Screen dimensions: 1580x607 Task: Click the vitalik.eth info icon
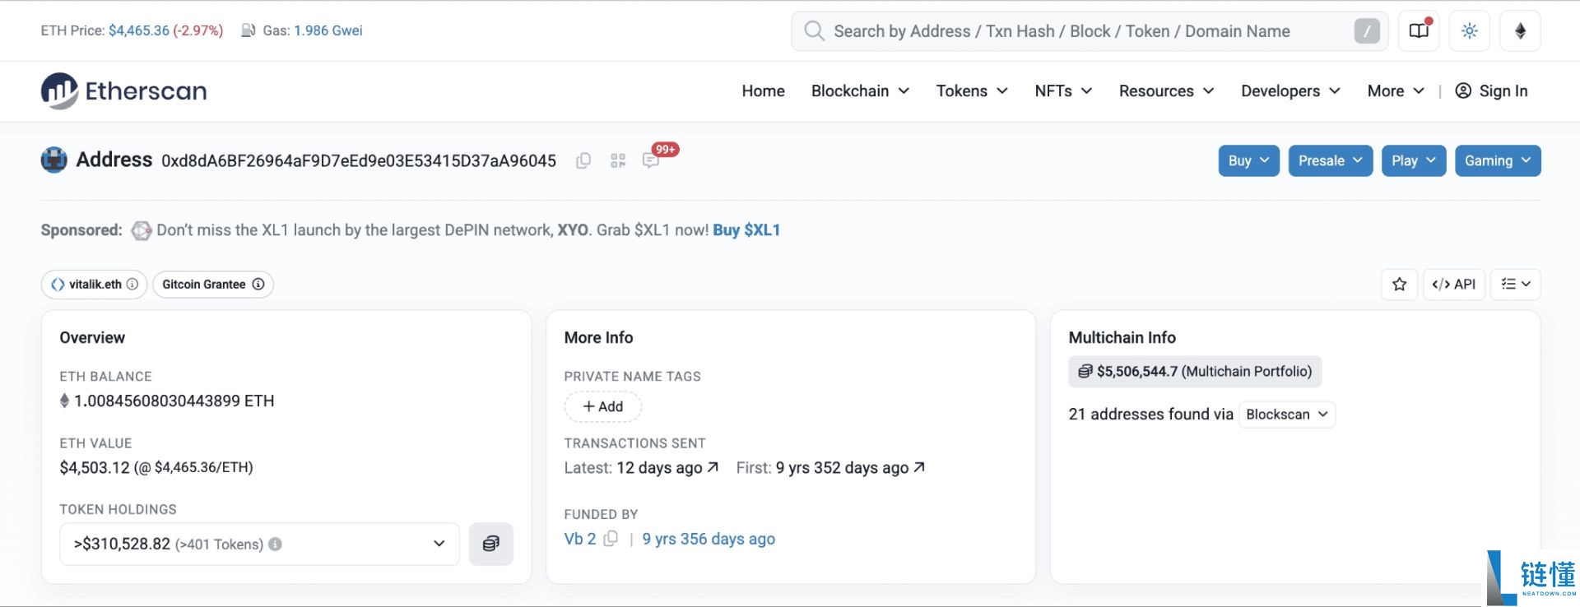coord(132,284)
